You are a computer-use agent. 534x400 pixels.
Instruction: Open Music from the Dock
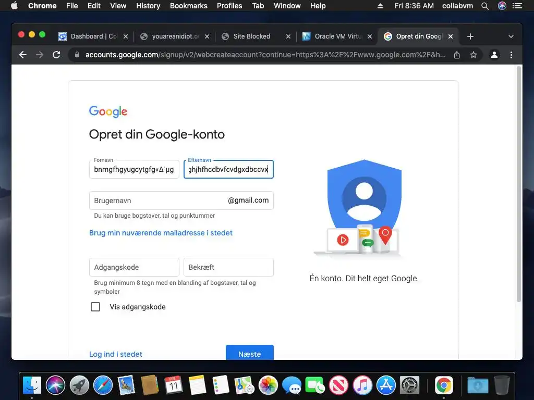coord(362,385)
